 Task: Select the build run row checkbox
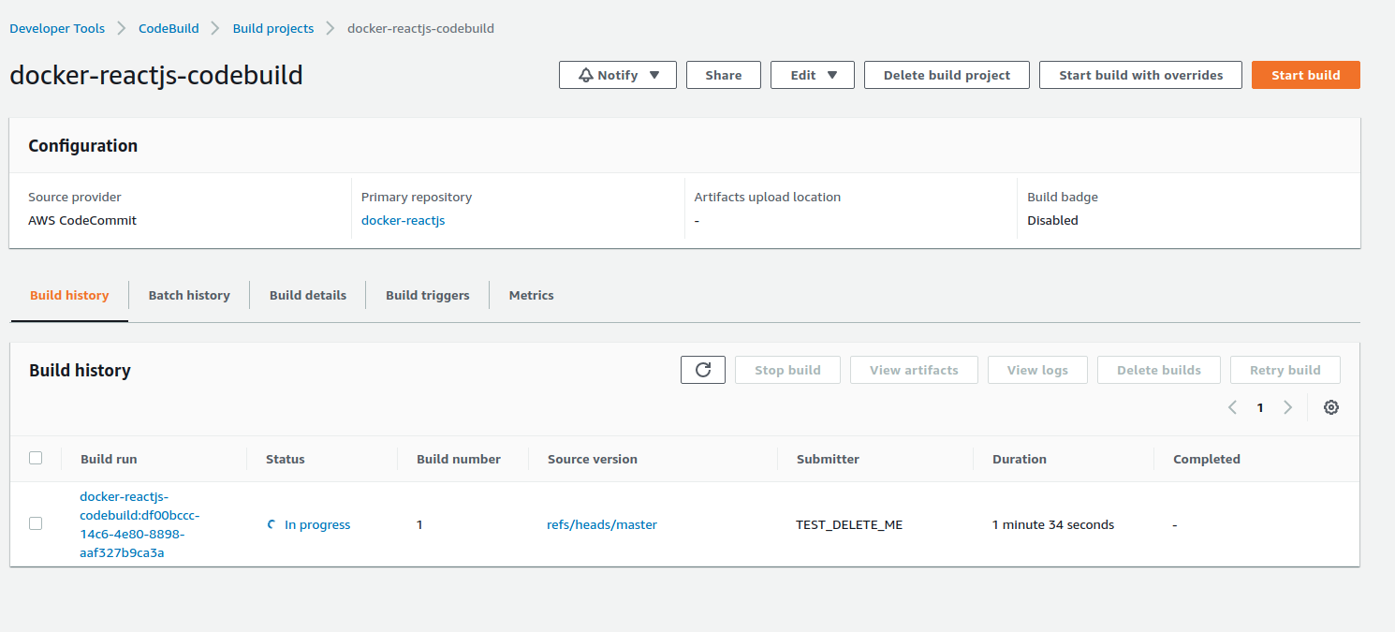[36, 523]
